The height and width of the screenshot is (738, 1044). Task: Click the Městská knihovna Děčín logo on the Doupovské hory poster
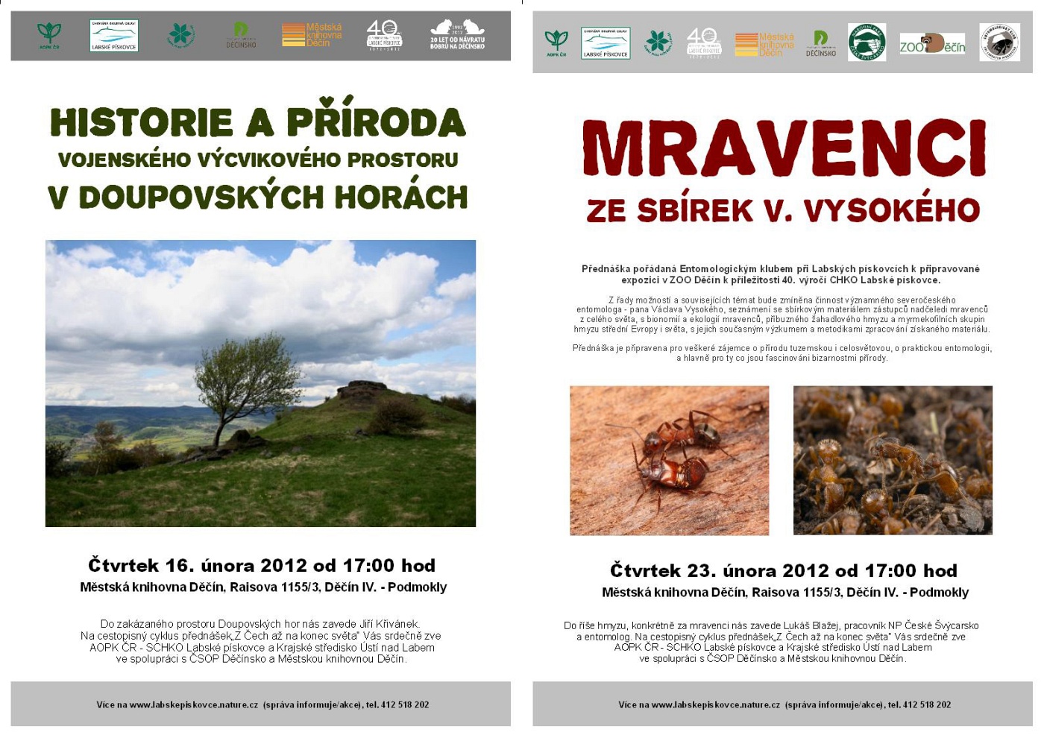click(312, 35)
